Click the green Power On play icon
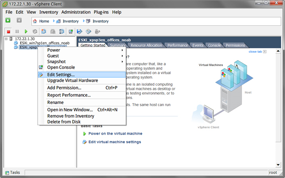The width and height of the screenshot is (285, 178). pyautogui.click(x=26, y=32)
